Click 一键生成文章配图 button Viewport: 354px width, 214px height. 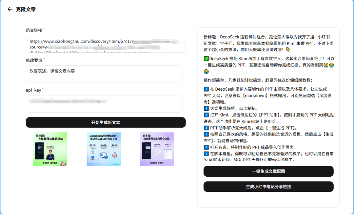(x=268, y=171)
